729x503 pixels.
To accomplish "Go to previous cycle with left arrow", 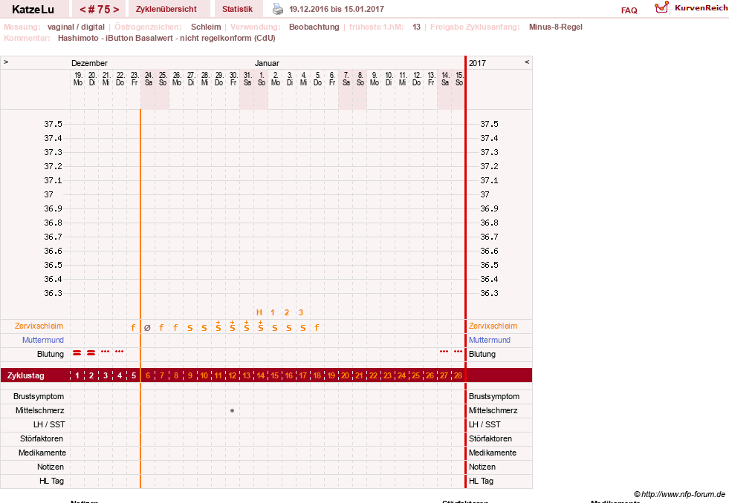I will (x=82, y=10).
